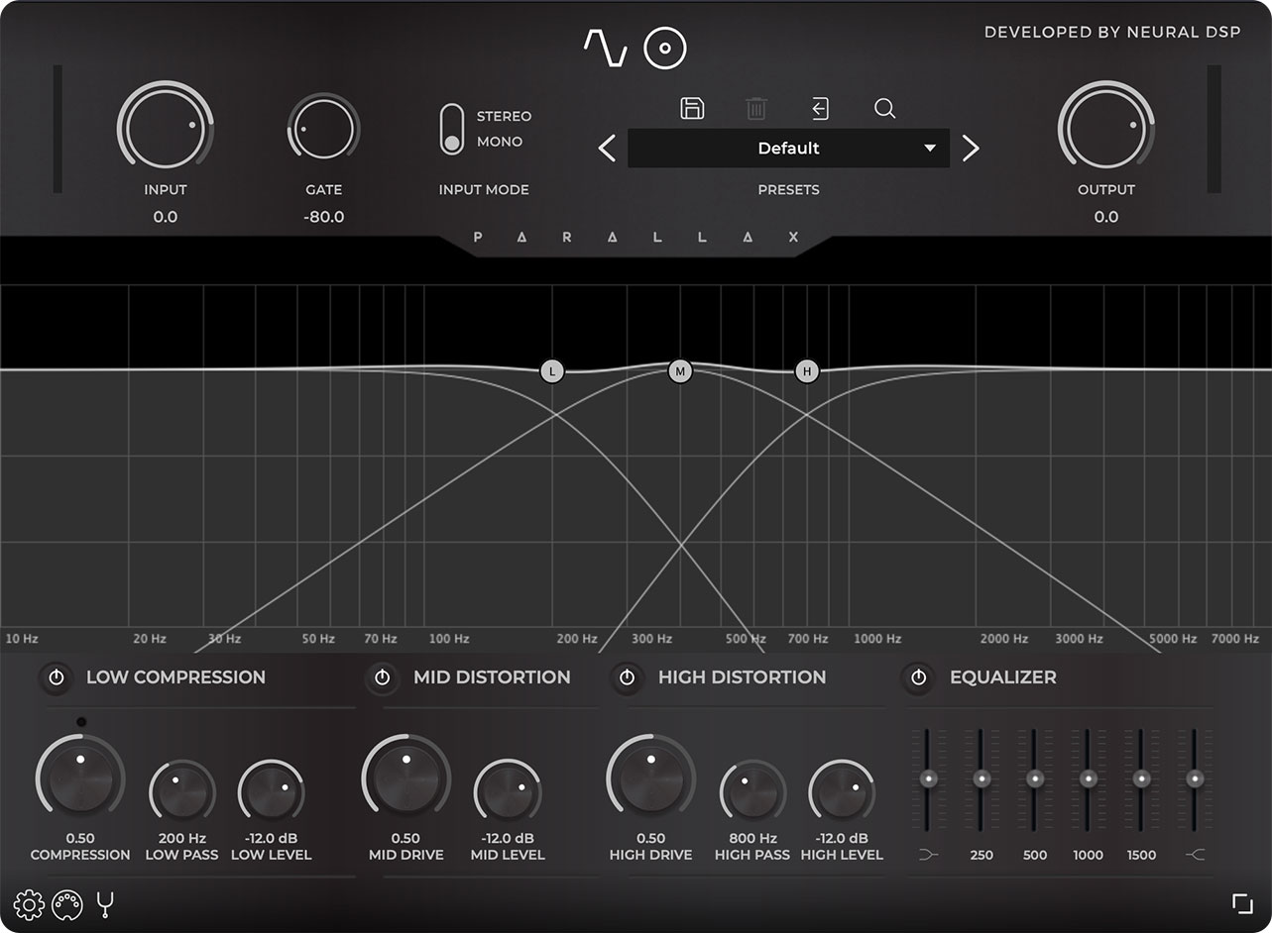1272x933 pixels.
Task: Toggle Mid Distortion power button
Action: pos(382,677)
